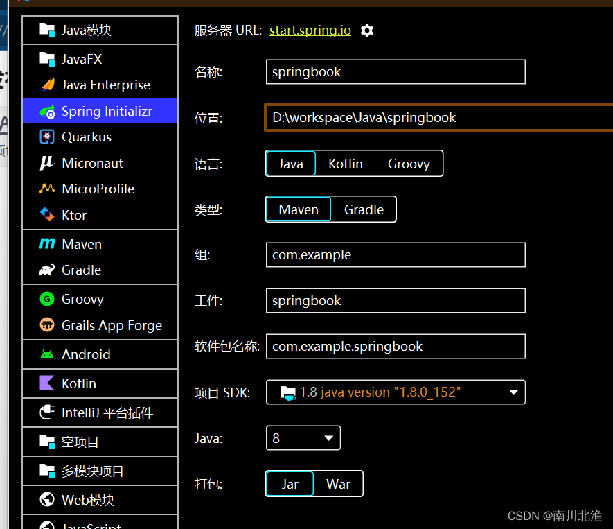Select the IntelliJ 平台插件 generator
The image size is (613, 529).
coord(100,412)
